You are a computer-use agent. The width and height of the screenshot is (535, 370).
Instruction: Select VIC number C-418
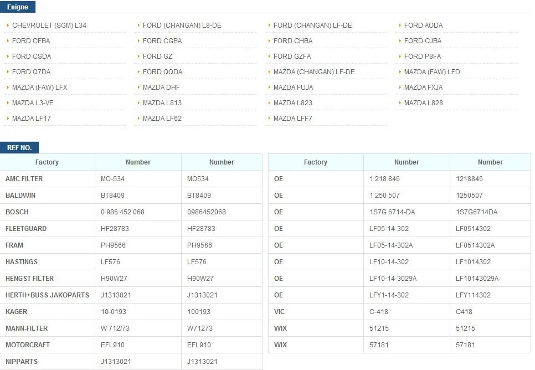click(x=379, y=312)
